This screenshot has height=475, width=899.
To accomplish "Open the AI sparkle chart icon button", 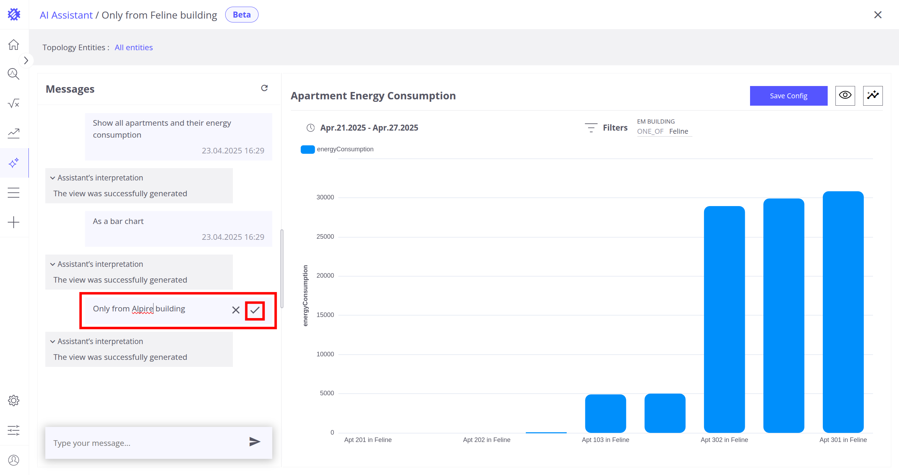I will click(873, 95).
